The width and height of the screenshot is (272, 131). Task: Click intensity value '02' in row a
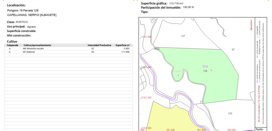(x=93, y=49)
